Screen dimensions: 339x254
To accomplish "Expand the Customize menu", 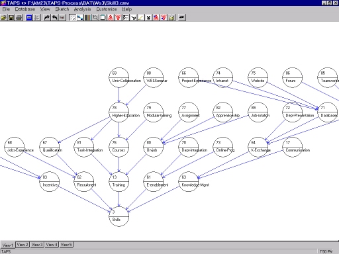I will tap(107, 9).
